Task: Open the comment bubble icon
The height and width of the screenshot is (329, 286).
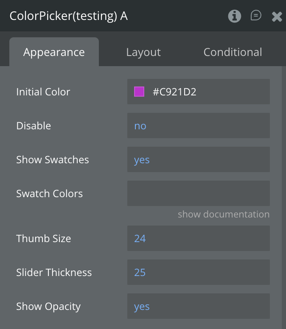Action: click(256, 16)
